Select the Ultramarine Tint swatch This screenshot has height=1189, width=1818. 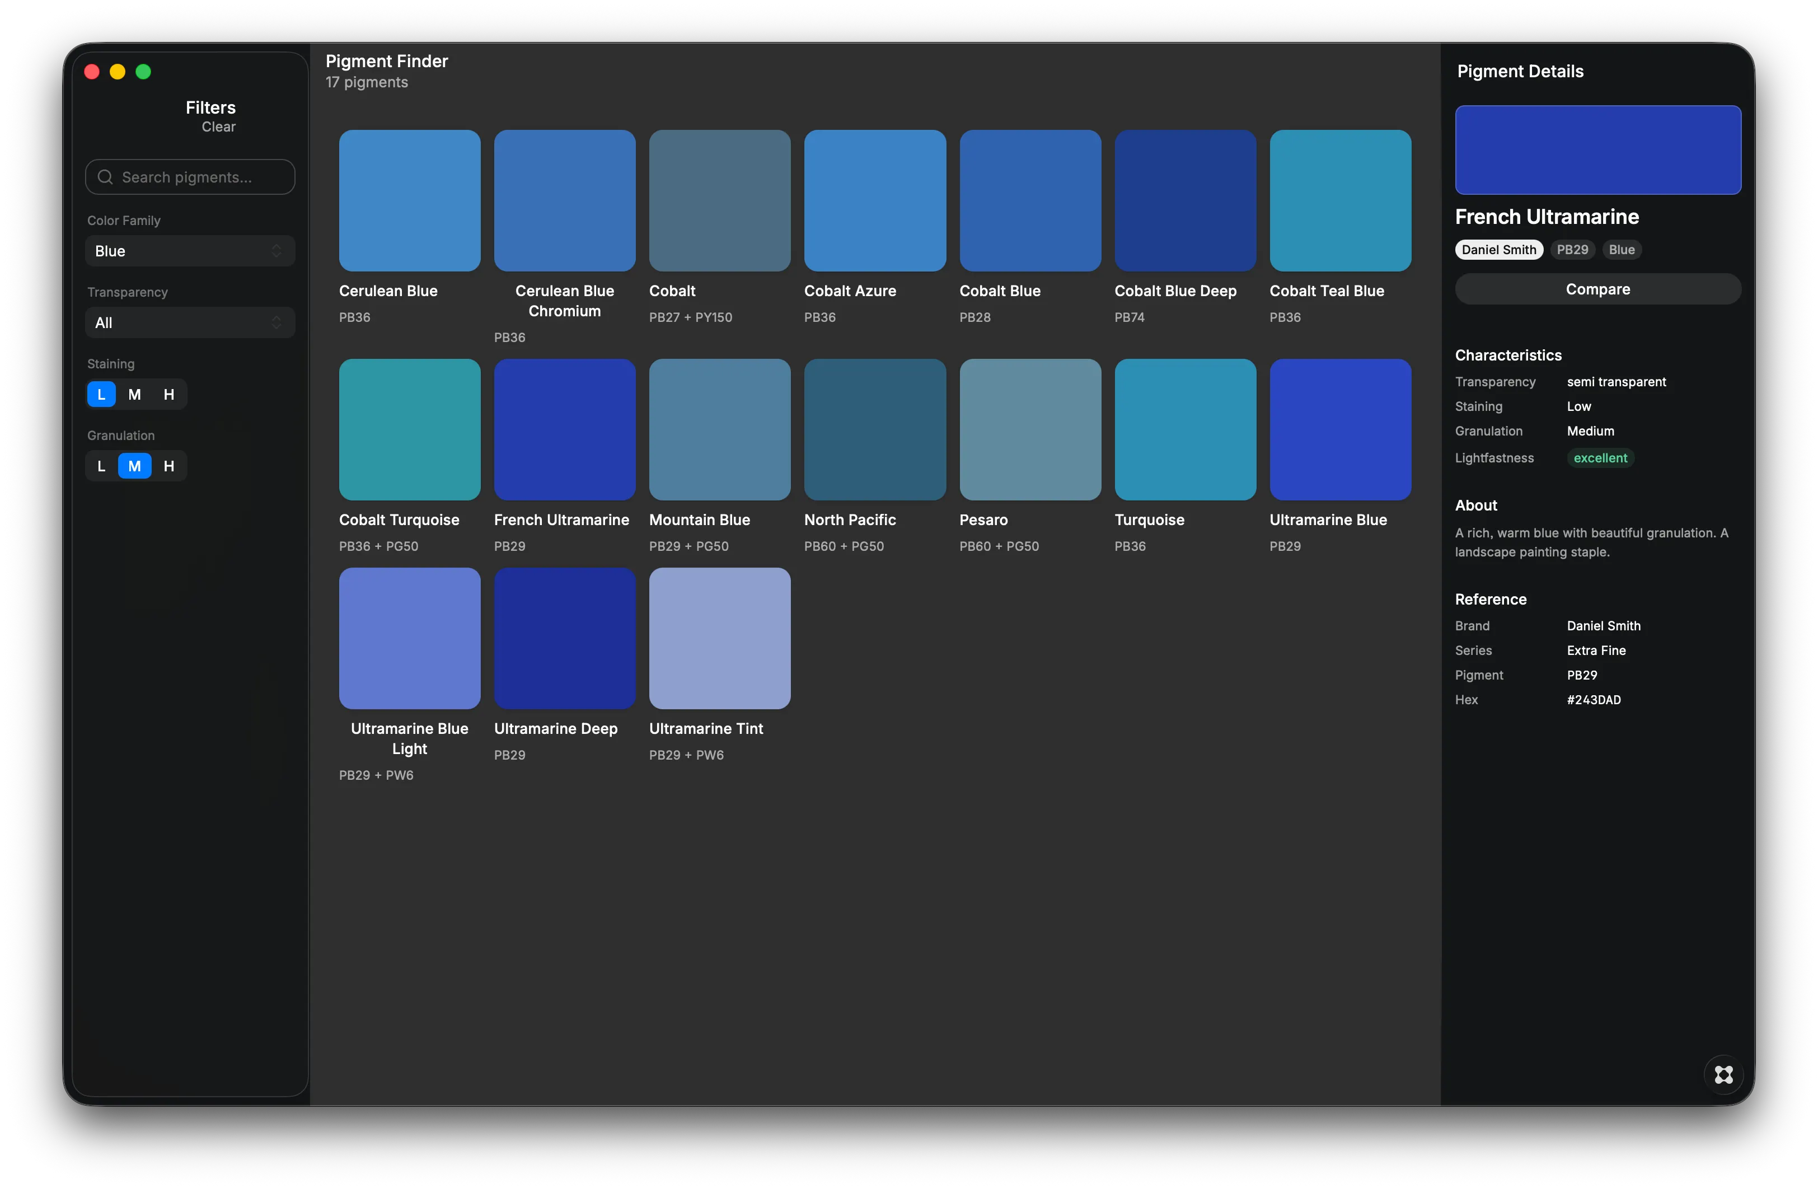point(720,638)
